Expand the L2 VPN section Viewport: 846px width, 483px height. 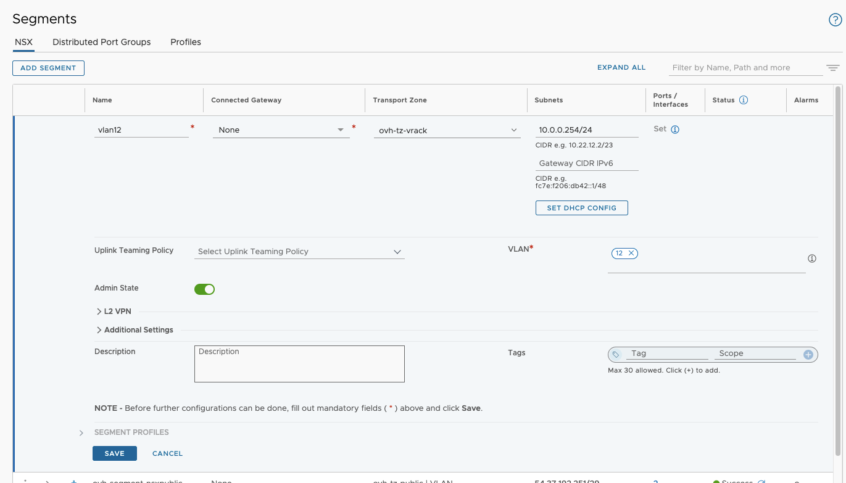coord(114,312)
